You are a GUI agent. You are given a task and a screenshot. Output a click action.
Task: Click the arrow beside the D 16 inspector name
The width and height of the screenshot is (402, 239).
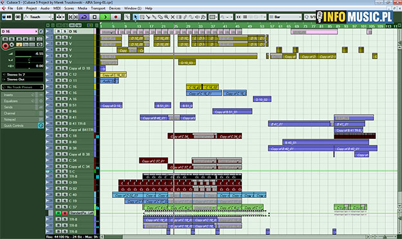tap(36, 31)
